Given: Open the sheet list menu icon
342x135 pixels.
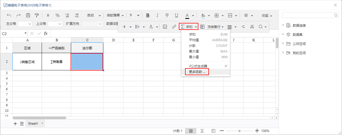Looking at the screenshot, I should click(x=22, y=124).
